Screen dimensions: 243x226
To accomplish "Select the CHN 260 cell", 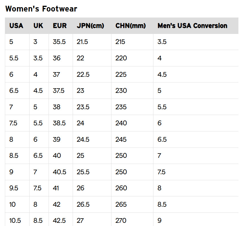I will coord(121,188).
